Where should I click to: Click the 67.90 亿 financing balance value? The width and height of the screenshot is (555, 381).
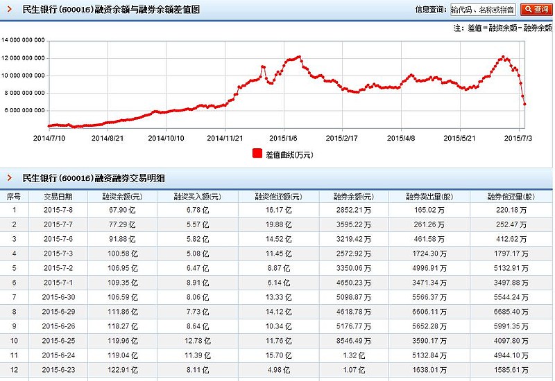(123, 210)
